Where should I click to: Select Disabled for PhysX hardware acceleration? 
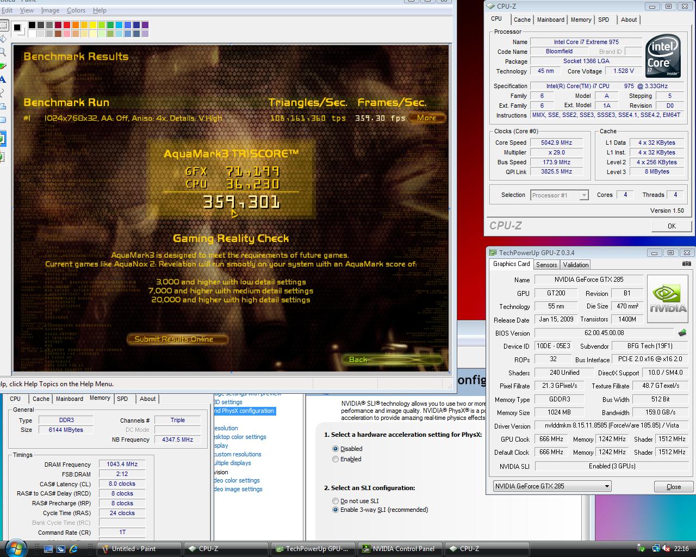[x=335, y=449]
